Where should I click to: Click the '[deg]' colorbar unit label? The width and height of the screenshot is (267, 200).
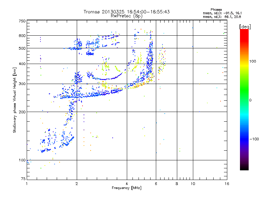click(245, 27)
